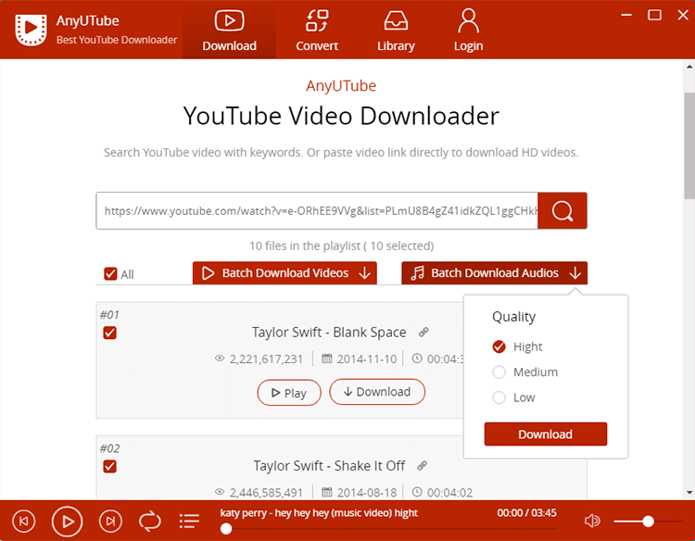695x541 pixels.
Task: Skip to next track in player
Action: pos(110,521)
